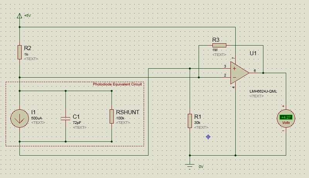This screenshot has width=309, height=178.
Task: Click the Photodiode Equivalent Circuit label
Action: pos(117,84)
